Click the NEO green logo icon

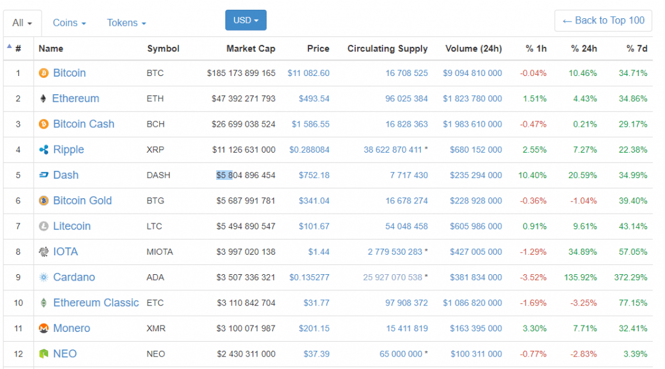[44, 354]
